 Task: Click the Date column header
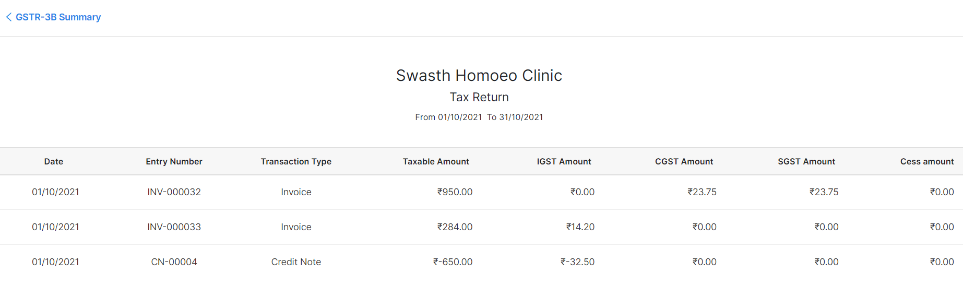pyautogui.click(x=54, y=162)
